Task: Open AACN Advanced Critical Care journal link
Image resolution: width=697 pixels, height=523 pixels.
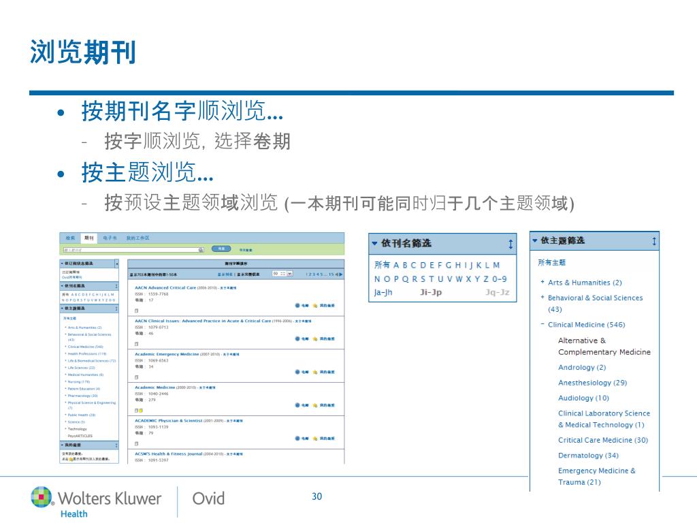Action: [165, 288]
